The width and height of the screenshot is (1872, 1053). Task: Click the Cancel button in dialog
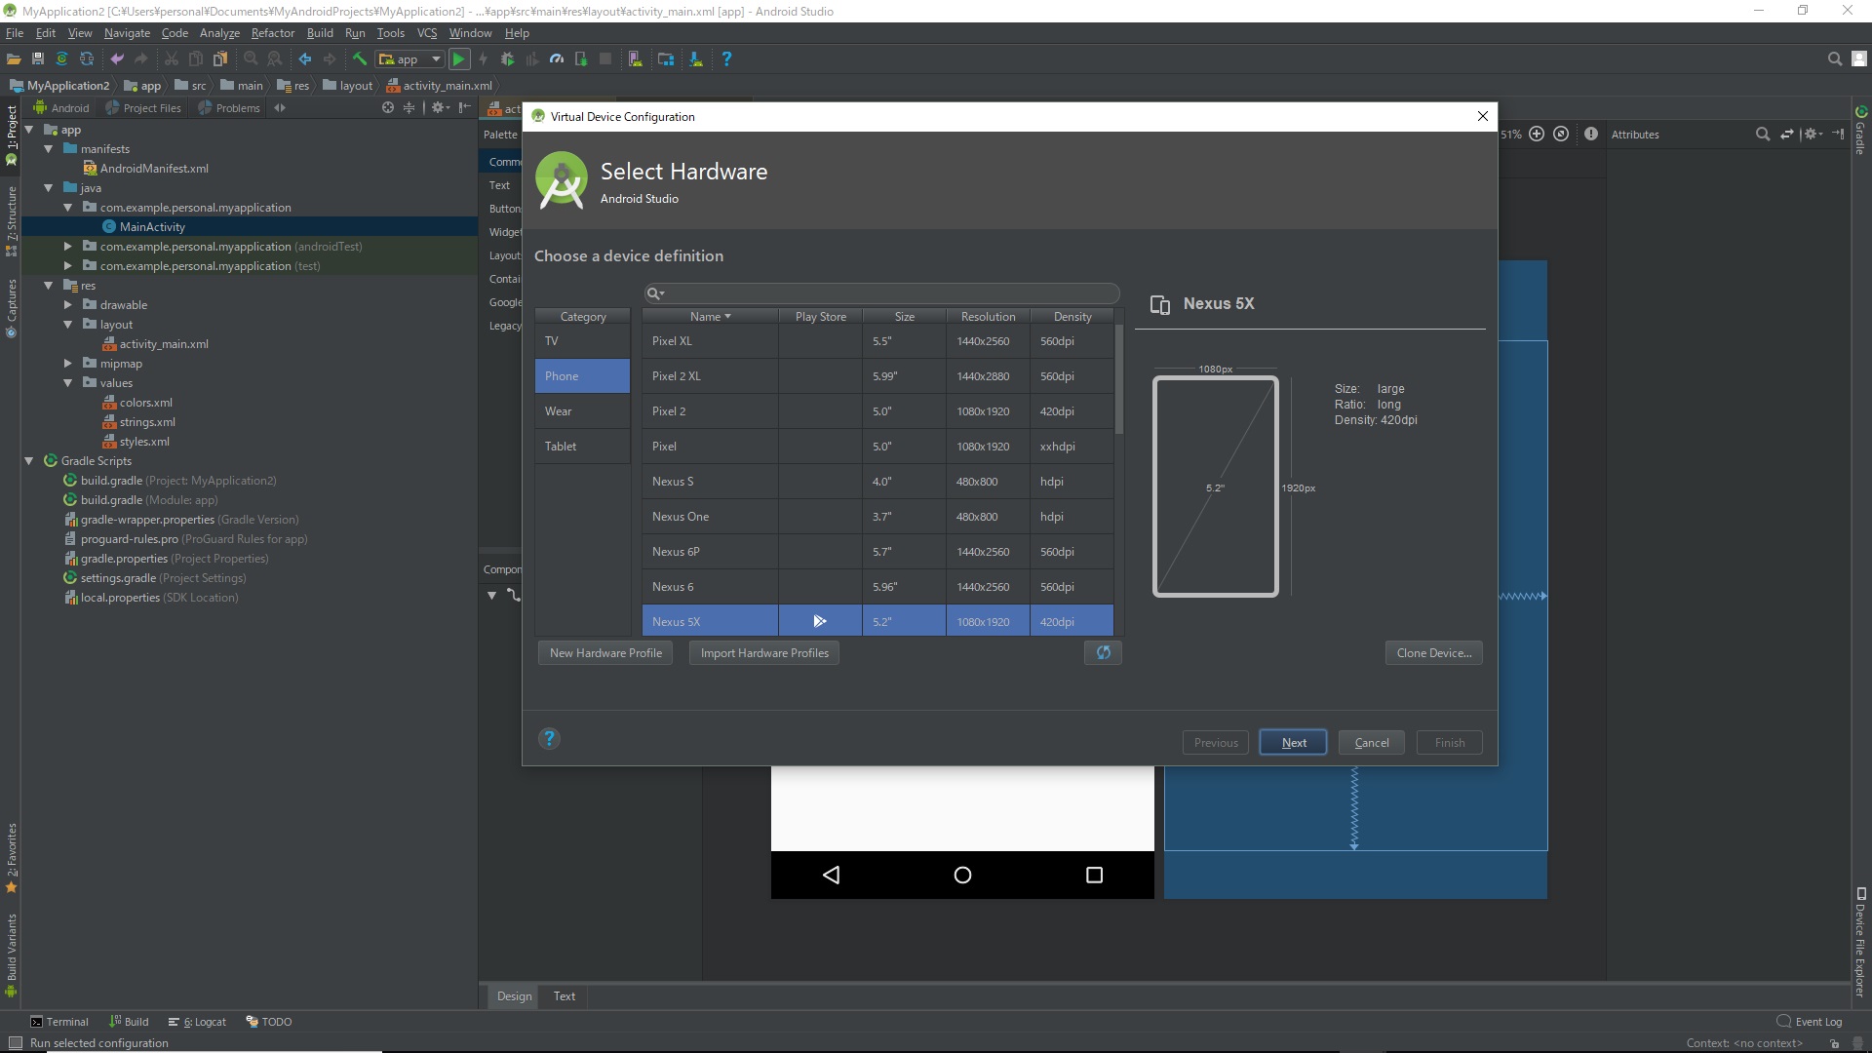pos(1372,743)
